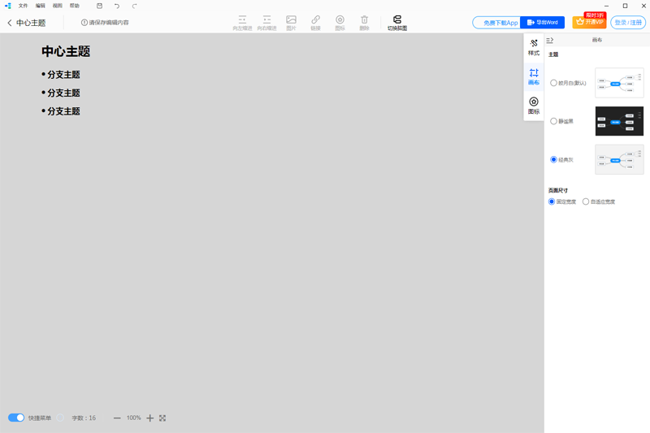Click the save icon beside 帮助 menu
This screenshot has height=433, width=650.
99,6
